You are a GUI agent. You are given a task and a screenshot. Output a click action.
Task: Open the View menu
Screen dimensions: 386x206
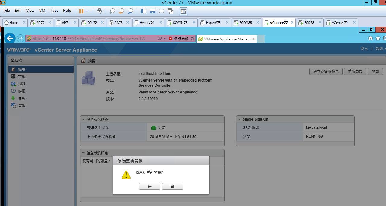tap(30, 11)
